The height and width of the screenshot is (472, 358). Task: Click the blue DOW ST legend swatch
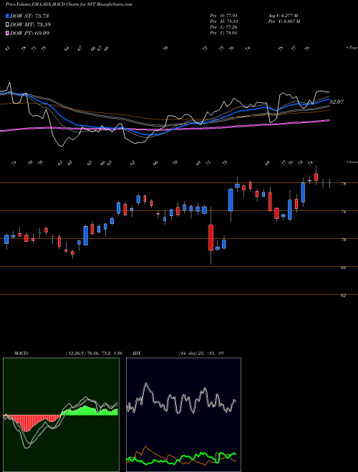tap(8, 16)
